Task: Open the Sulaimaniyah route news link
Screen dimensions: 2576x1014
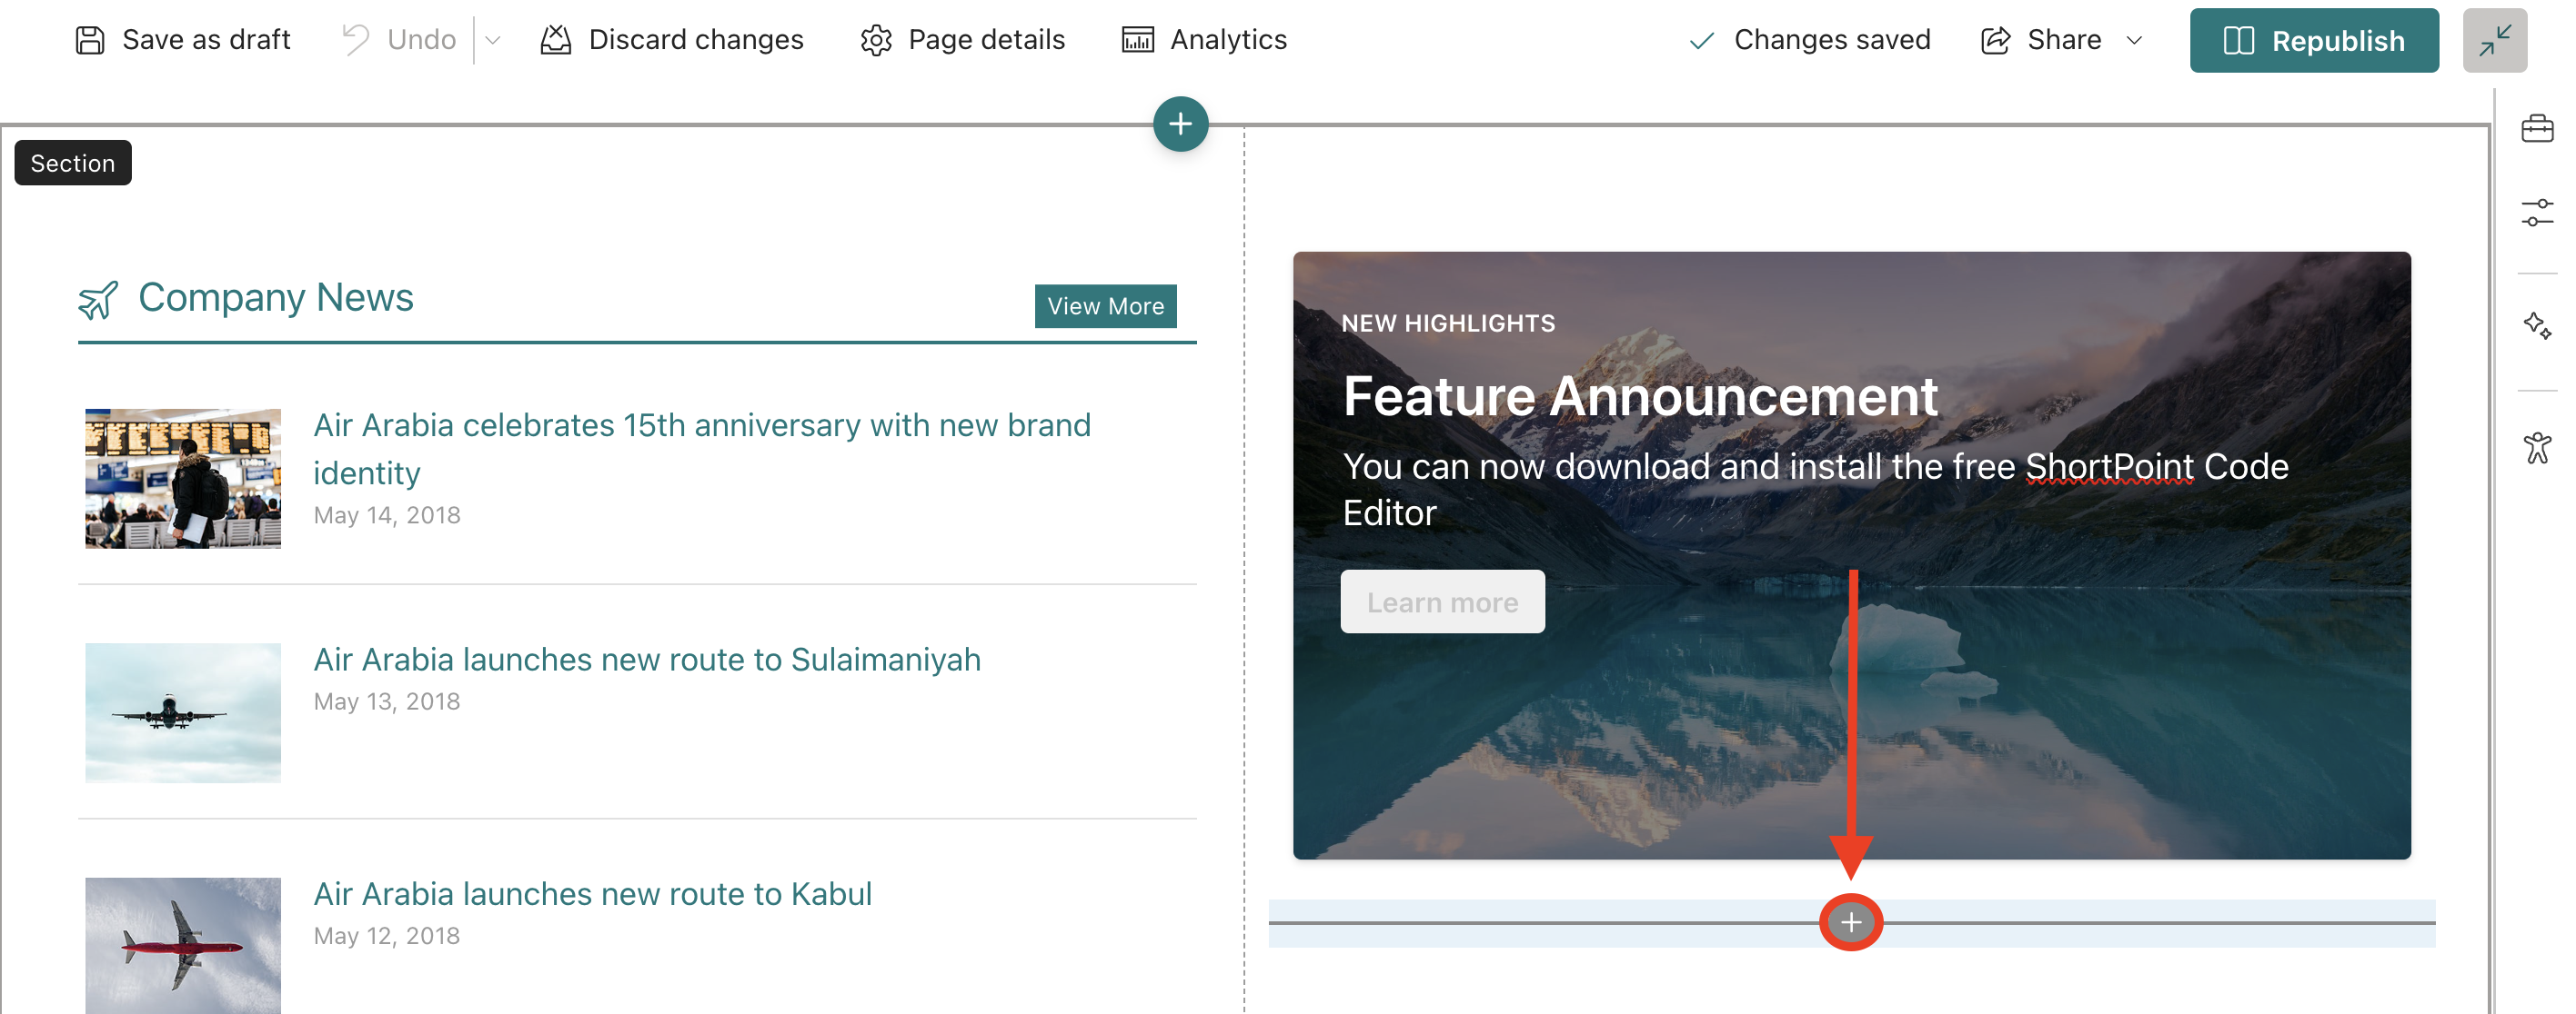Action: (646, 660)
